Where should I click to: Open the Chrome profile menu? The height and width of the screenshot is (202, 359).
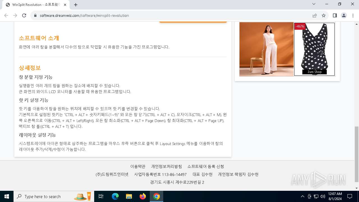click(344, 15)
